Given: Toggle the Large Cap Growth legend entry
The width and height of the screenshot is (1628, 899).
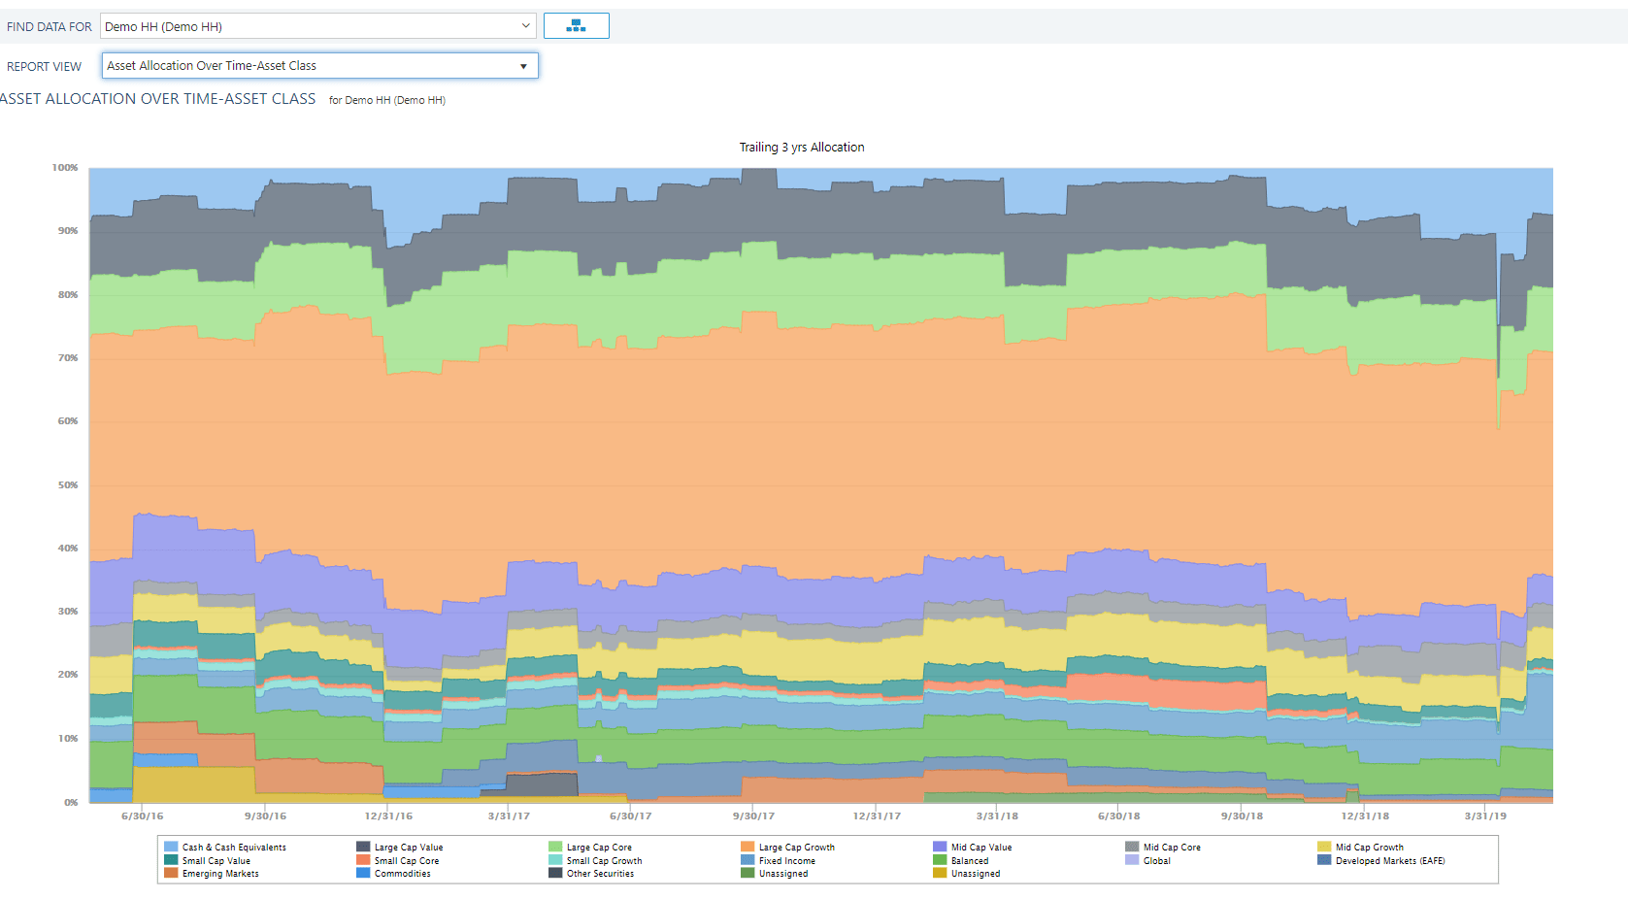Looking at the screenshot, I should (x=787, y=847).
